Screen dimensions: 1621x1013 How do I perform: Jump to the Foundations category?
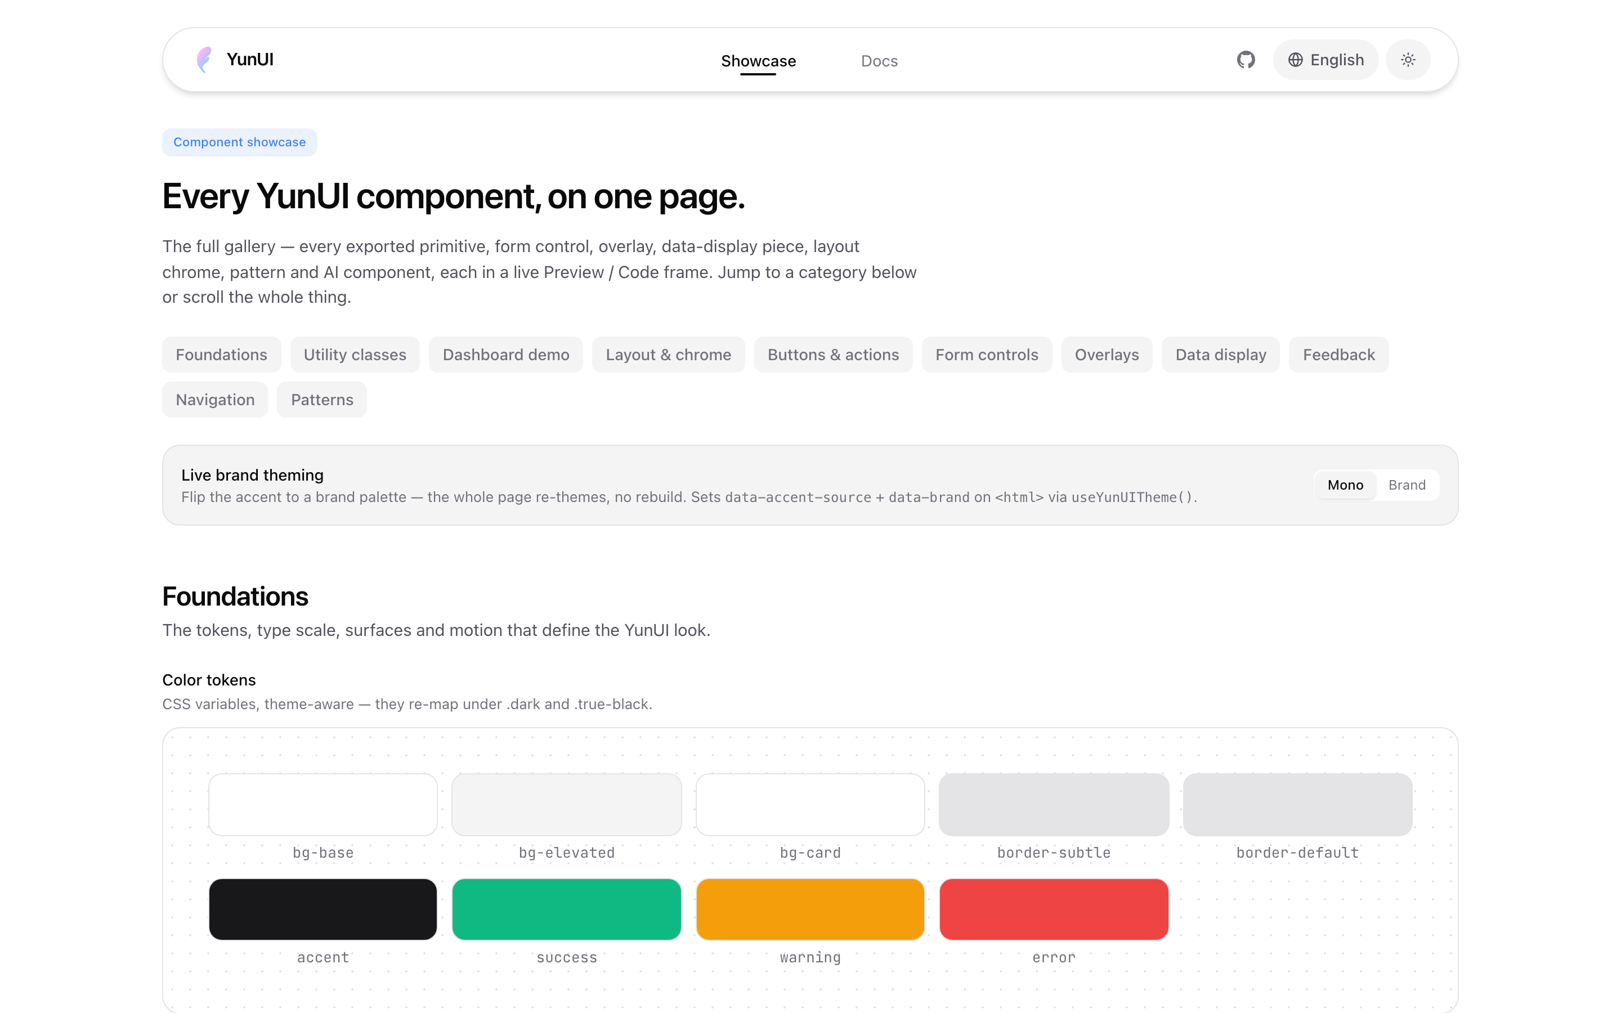click(x=222, y=355)
